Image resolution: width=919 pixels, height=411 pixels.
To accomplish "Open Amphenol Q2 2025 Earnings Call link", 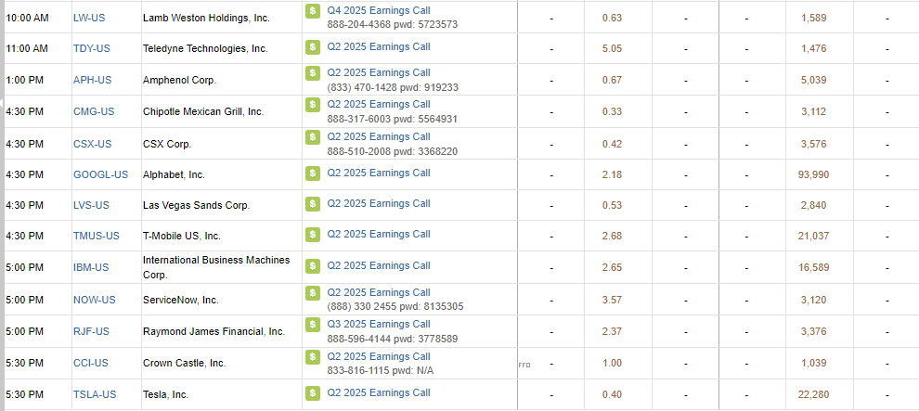I will (x=379, y=72).
